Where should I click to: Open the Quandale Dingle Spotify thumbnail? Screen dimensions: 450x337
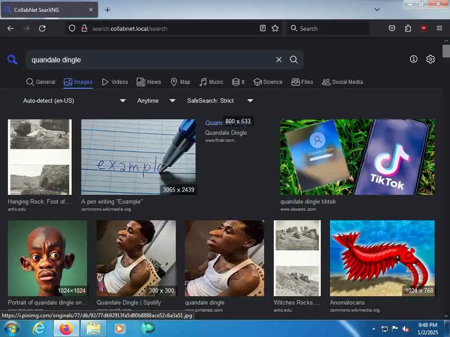pyautogui.click(x=136, y=258)
